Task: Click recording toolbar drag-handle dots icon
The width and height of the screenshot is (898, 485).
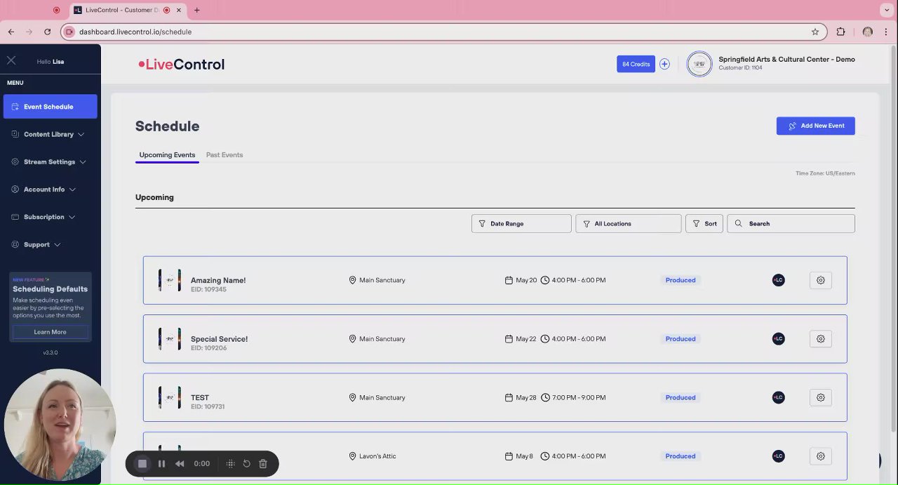Action: [230, 463]
